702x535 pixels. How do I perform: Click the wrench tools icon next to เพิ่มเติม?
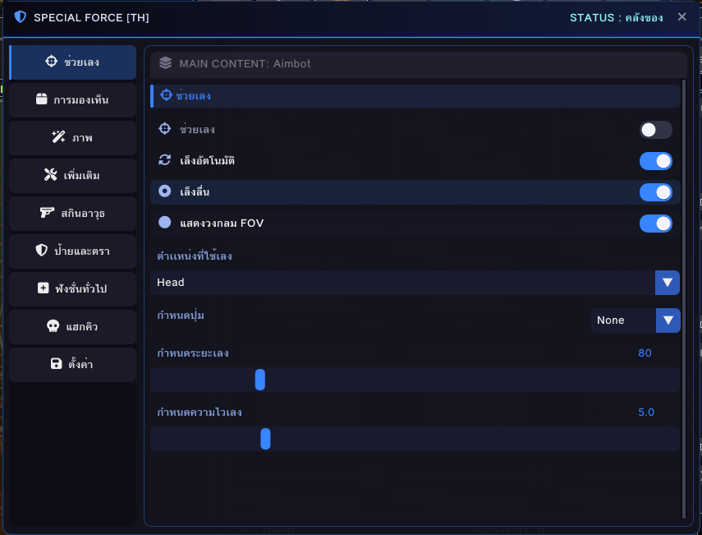pos(51,175)
